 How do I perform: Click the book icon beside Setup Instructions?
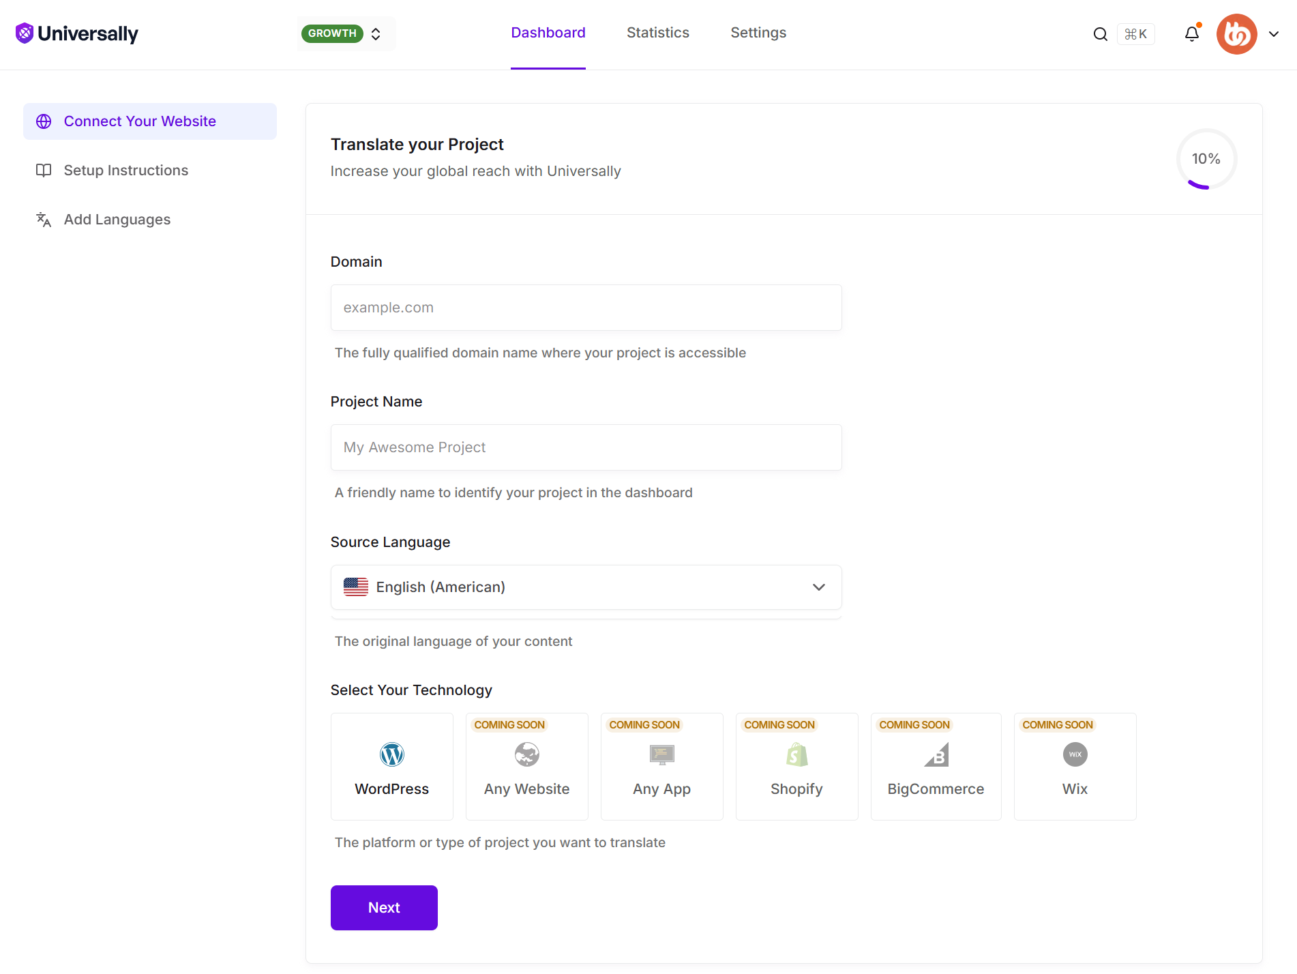point(44,171)
